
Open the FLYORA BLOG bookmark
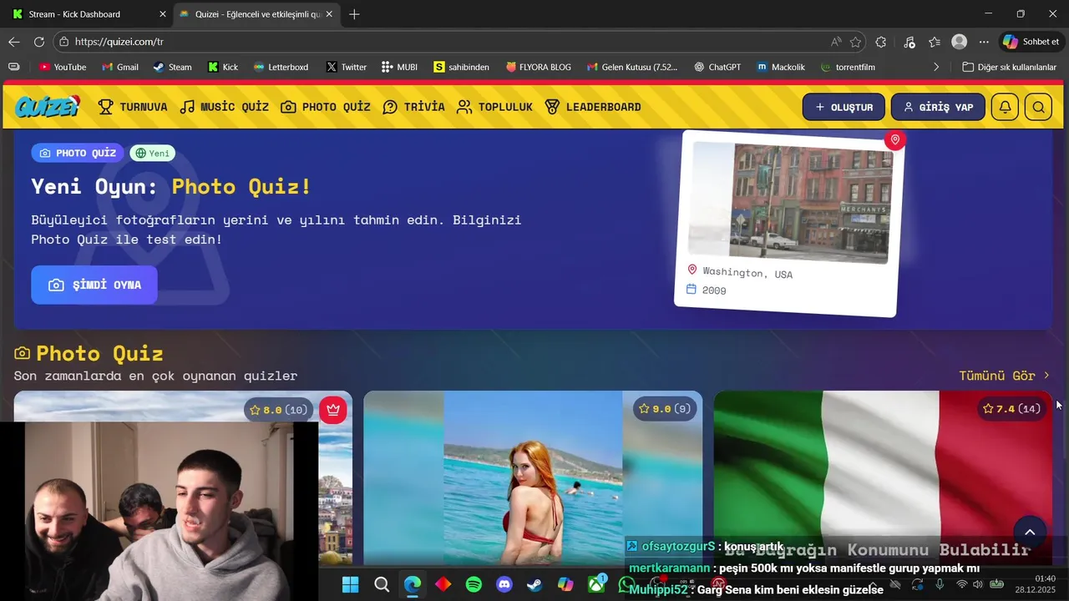539,67
